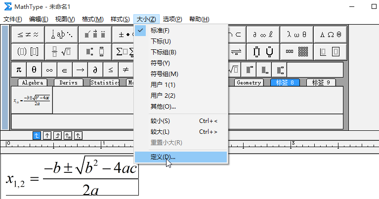Open the box templates palette
This screenshot has width=379, height=199.
pyautogui.click(x=330, y=51)
